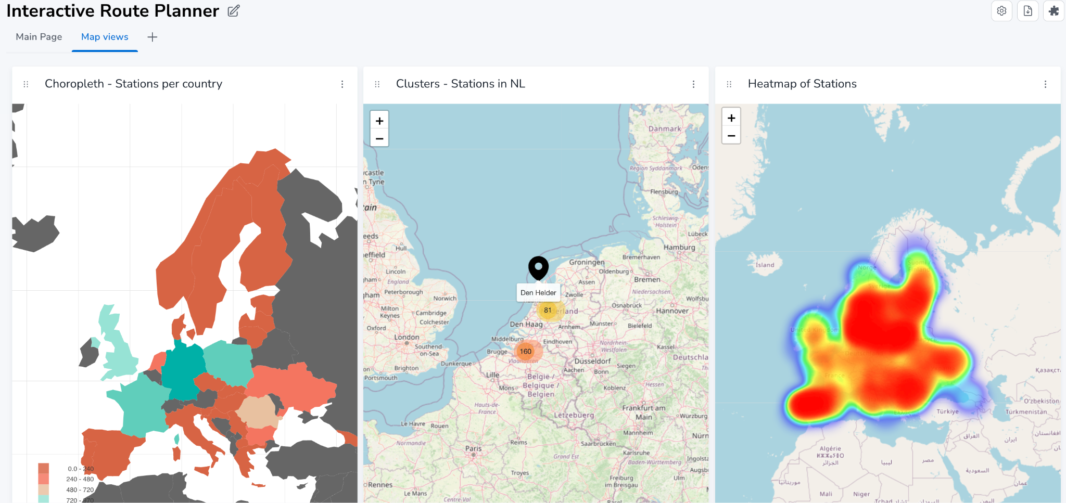The height and width of the screenshot is (503, 1066).
Task: Click the Den Haag map label
Action: click(526, 324)
